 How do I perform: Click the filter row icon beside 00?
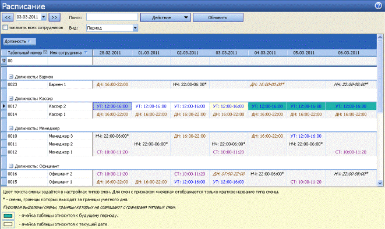(x=4, y=61)
